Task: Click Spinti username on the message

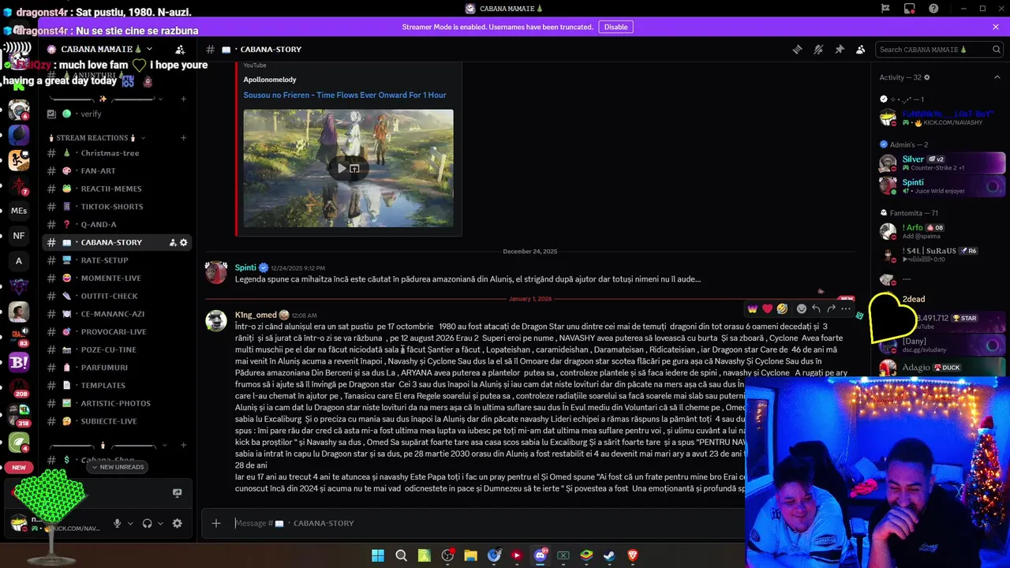Action: [245, 267]
